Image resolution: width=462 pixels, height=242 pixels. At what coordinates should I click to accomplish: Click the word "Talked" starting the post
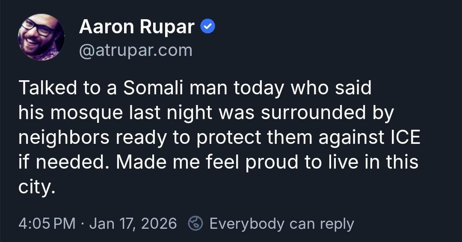[x=48, y=88]
